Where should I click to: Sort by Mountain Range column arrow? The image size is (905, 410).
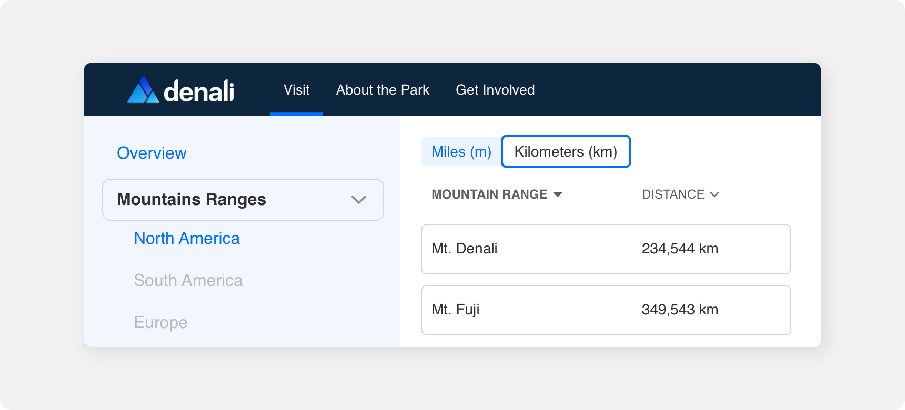coord(558,194)
